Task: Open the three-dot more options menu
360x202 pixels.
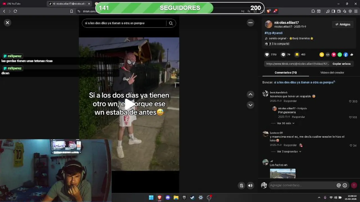Action: coord(250,23)
